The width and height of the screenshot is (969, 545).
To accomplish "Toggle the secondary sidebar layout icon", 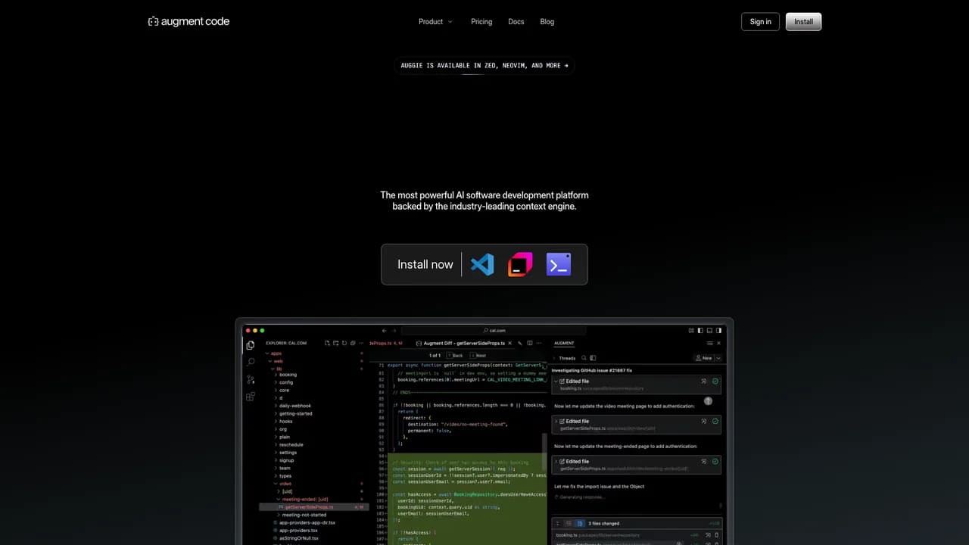I will pyautogui.click(x=718, y=331).
